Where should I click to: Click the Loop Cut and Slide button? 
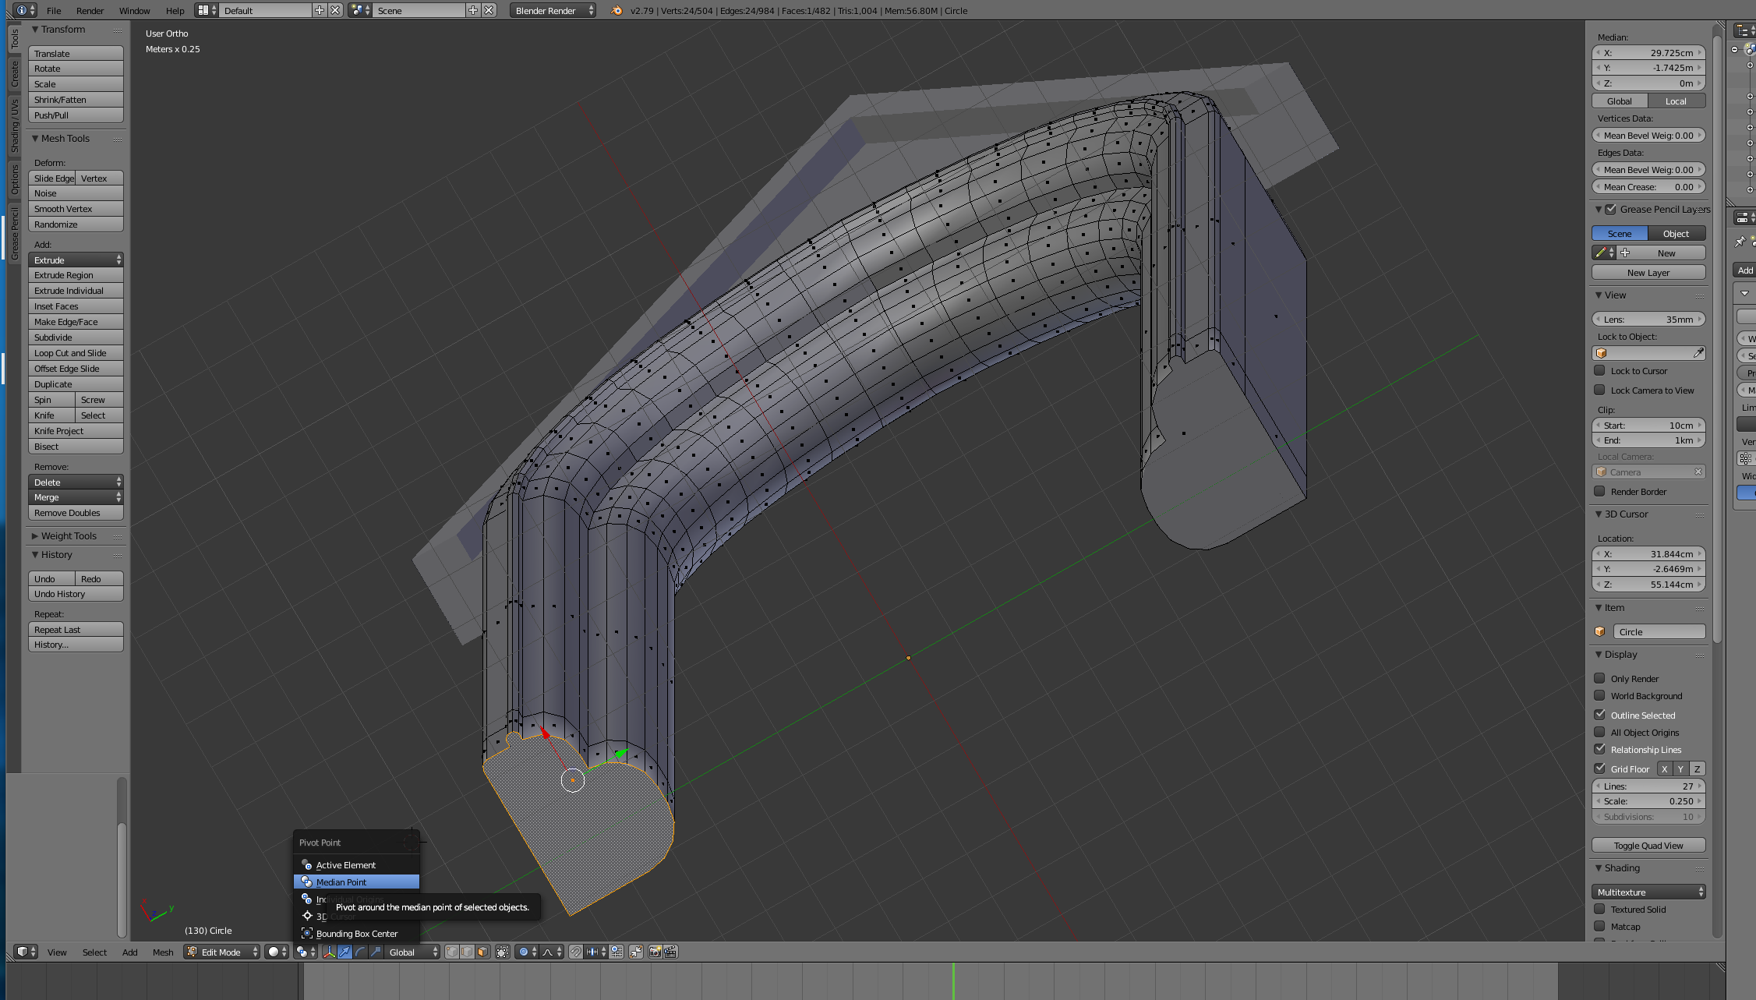point(76,352)
